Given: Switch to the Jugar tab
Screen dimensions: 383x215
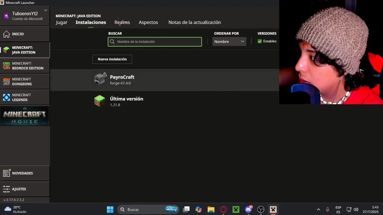Looking at the screenshot, I should (62, 22).
